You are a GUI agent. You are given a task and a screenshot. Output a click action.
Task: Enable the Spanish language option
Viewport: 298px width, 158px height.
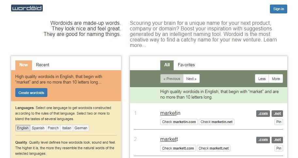click(x=38, y=128)
